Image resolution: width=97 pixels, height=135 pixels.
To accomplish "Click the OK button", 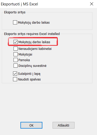I will 31,125.
